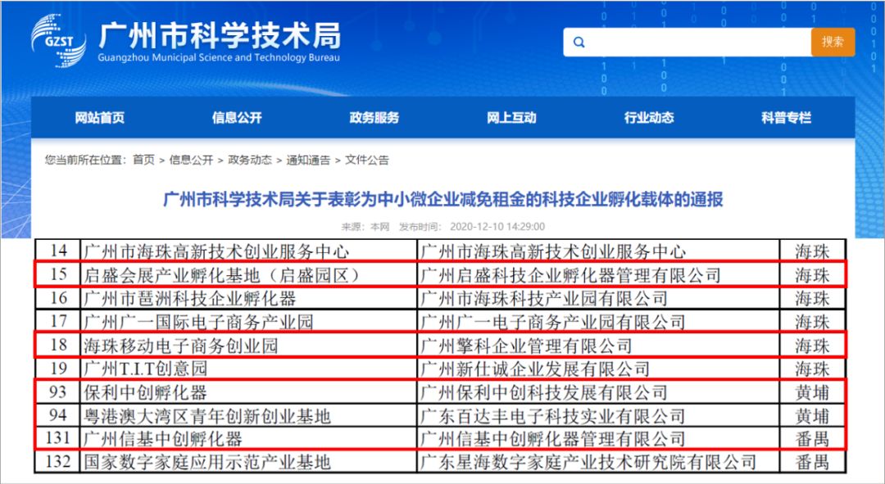Open the 政务服务 navigation menu
Image resolution: width=885 pixels, height=484 pixels.
point(374,117)
